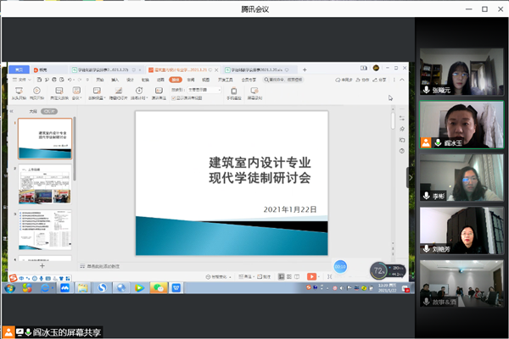Switch to 大纲 outline panel view
The image size is (509, 339).
(x=33, y=110)
